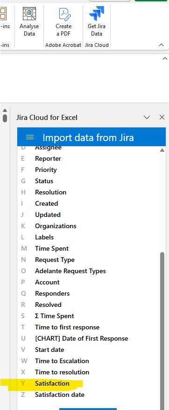Click the Jira Cloud for Excel pane title
Screen dimensions: 169x410
[x=47, y=118]
